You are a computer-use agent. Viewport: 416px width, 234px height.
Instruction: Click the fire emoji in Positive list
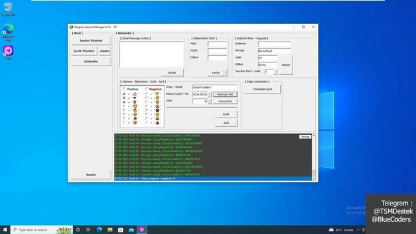(135, 102)
